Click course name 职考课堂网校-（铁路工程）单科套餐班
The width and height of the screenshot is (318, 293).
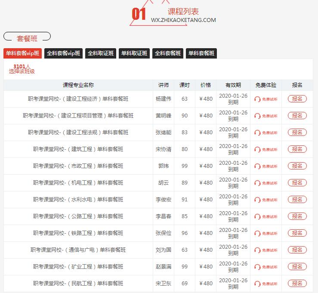[x=78, y=233]
